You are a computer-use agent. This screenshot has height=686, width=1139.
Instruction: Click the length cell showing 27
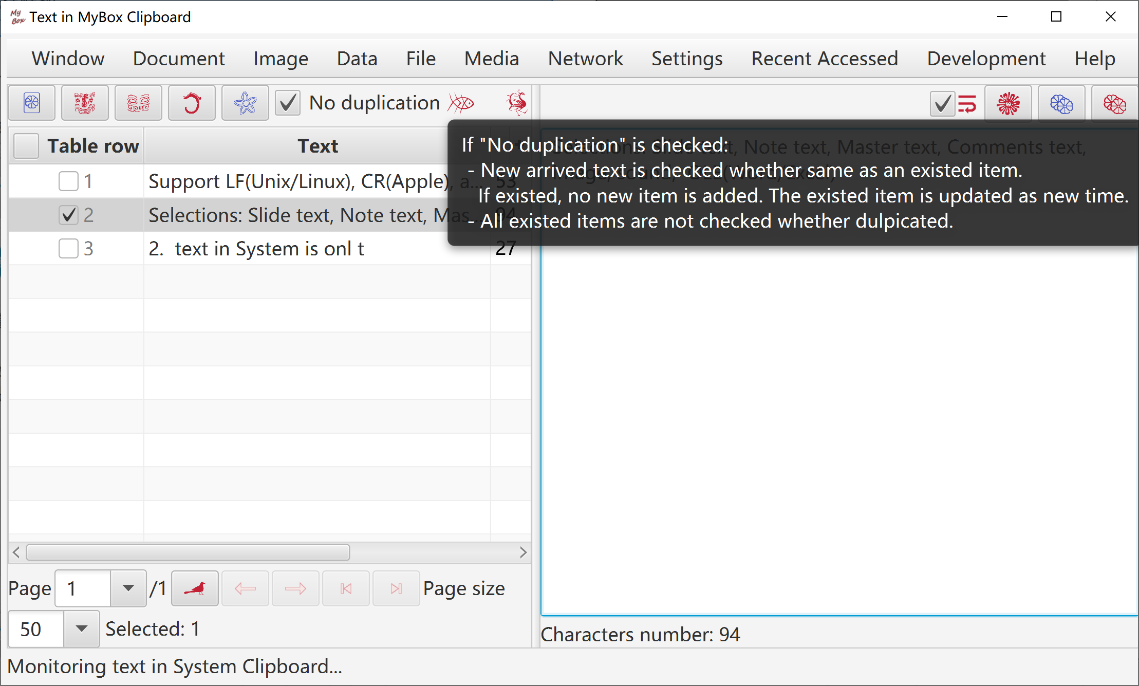(506, 249)
